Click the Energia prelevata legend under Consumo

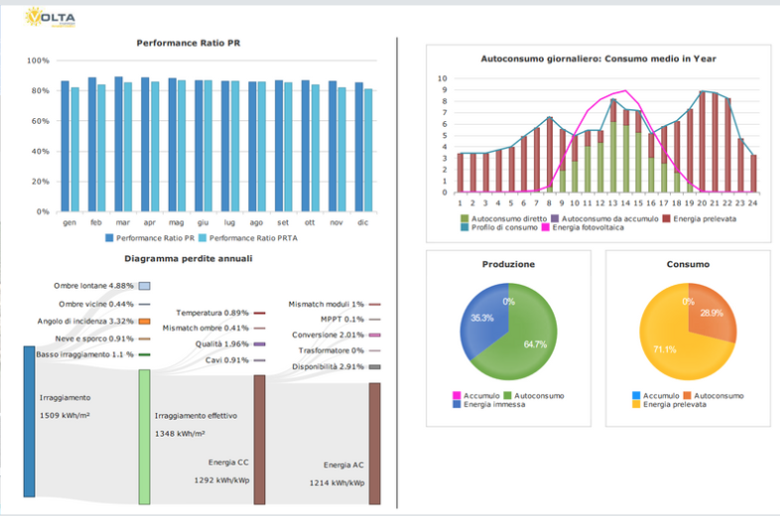tap(669, 405)
